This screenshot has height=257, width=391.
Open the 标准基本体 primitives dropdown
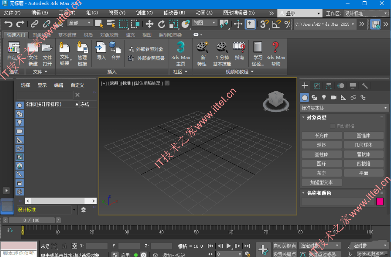(345, 108)
